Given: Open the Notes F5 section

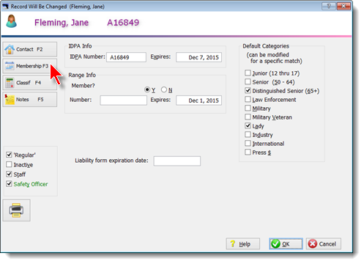Looking at the screenshot, I should point(30,100).
